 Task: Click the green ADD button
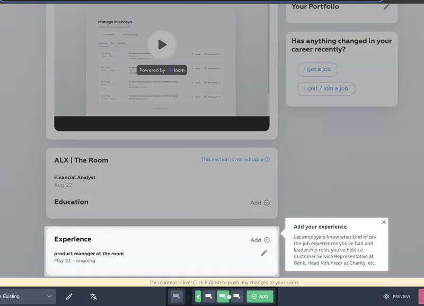(x=260, y=296)
